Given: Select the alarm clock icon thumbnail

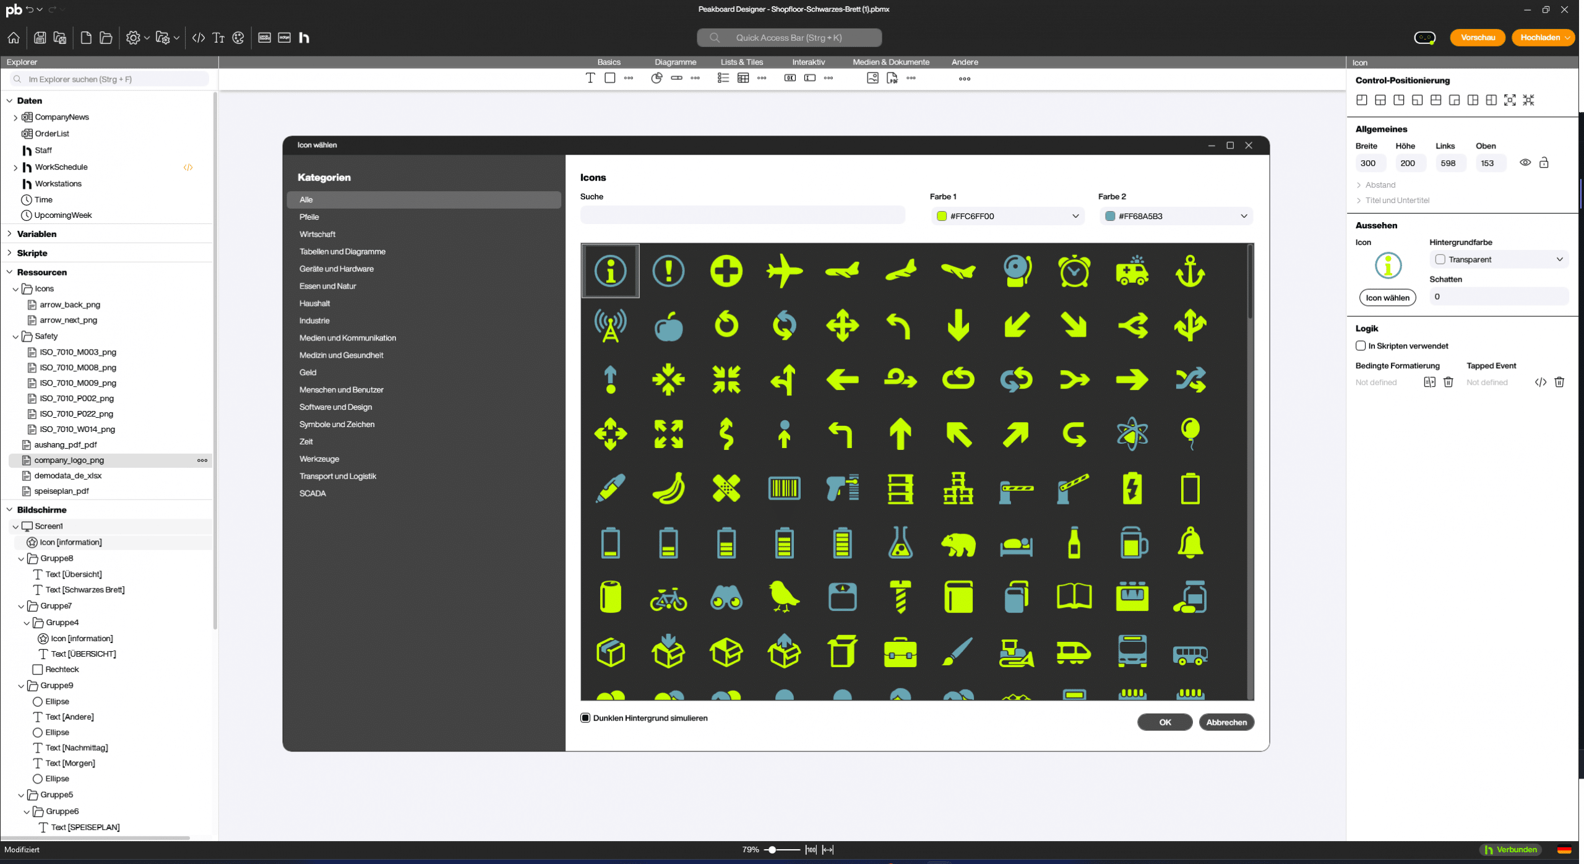Looking at the screenshot, I should (1074, 270).
